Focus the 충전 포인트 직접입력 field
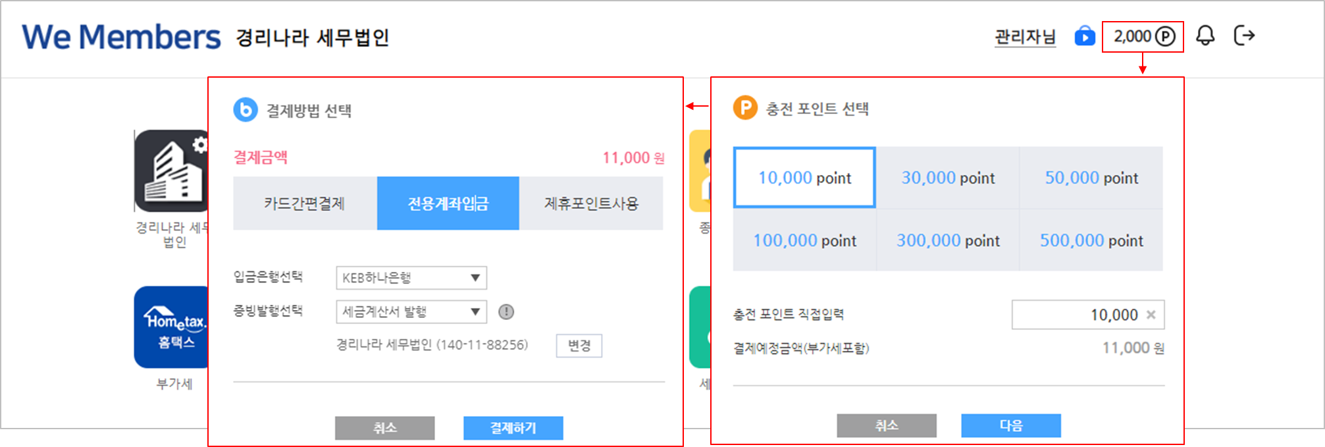 click(x=1079, y=315)
